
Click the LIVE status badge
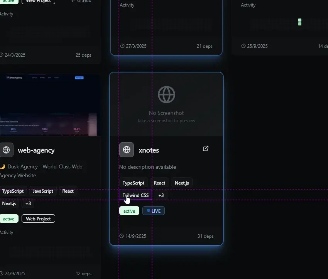[154, 211]
